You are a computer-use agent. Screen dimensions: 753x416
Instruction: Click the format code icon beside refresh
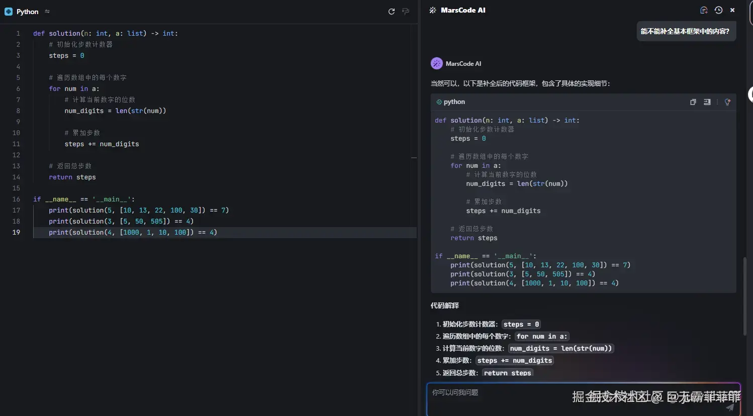[x=406, y=12]
